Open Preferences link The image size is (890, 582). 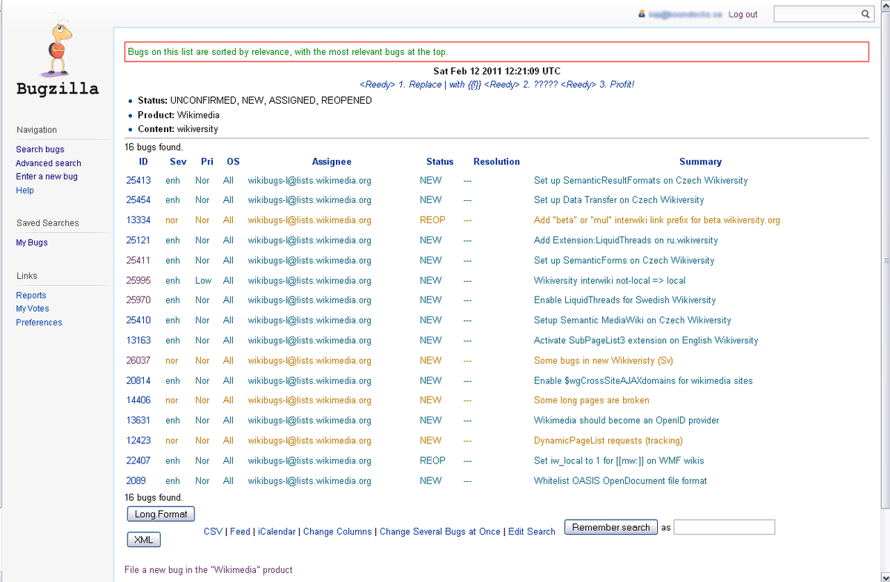pos(39,323)
